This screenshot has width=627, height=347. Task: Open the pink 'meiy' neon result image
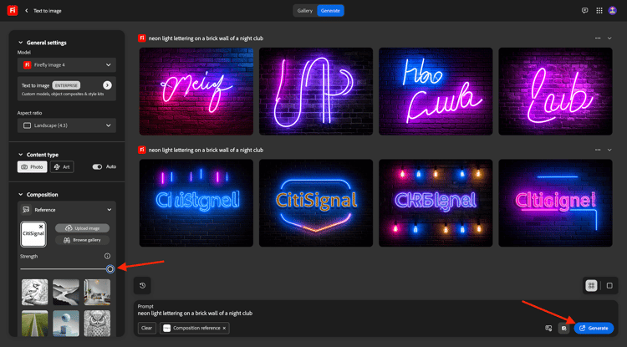coord(196,91)
